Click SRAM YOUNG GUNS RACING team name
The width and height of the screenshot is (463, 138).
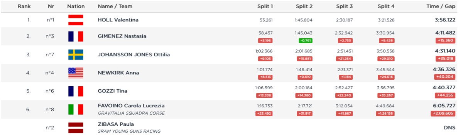point(129,131)
